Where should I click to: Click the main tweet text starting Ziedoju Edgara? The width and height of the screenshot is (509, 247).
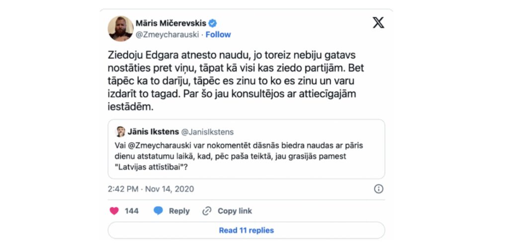click(x=232, y=81)
